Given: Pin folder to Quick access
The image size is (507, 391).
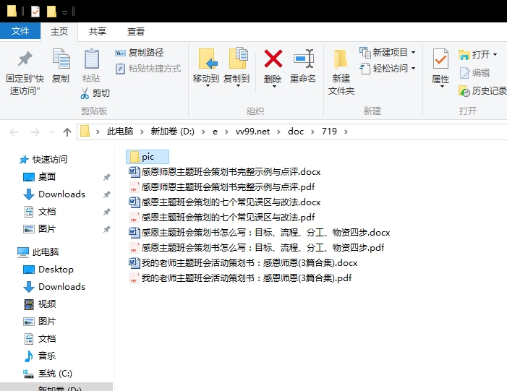Looking at the screenshot, I should tap(25, 73).
